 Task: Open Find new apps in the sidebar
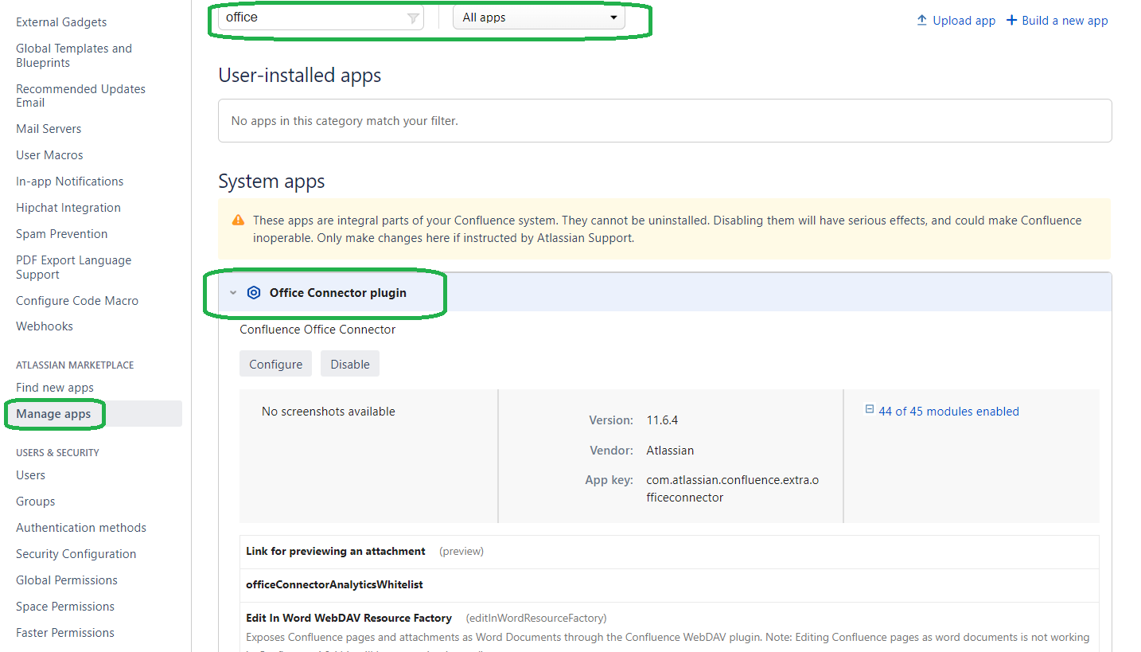(55, 388)
